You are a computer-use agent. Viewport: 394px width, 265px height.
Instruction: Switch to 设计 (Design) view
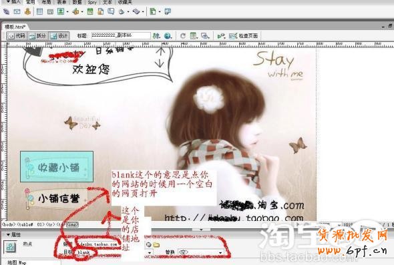click(x=59, y=36)
